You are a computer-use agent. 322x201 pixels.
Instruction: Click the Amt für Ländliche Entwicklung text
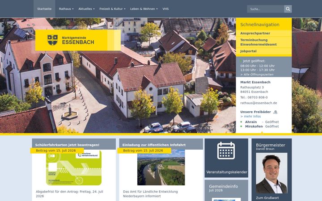[x=150, y=194]
